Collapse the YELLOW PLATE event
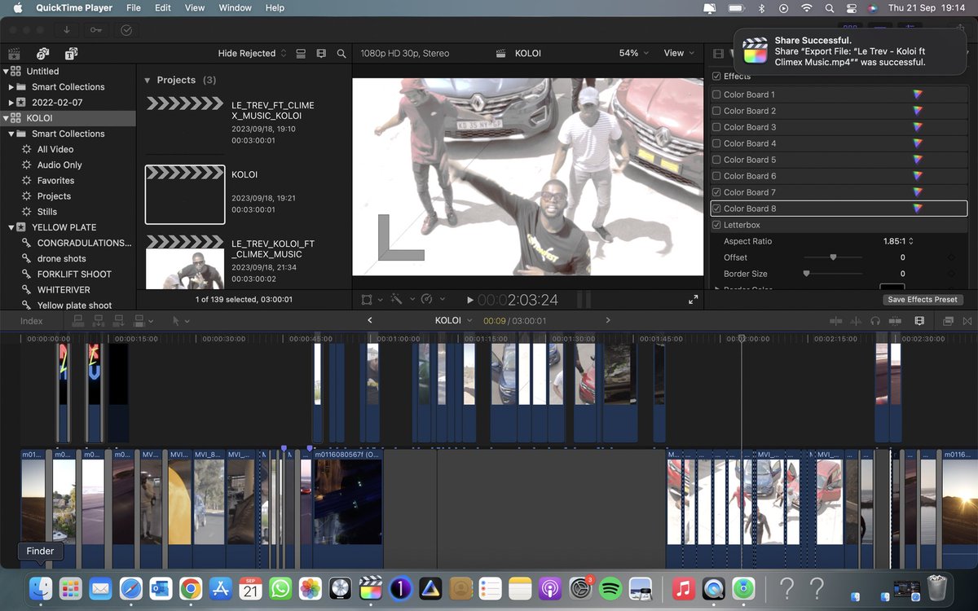 tap(11, 227)
